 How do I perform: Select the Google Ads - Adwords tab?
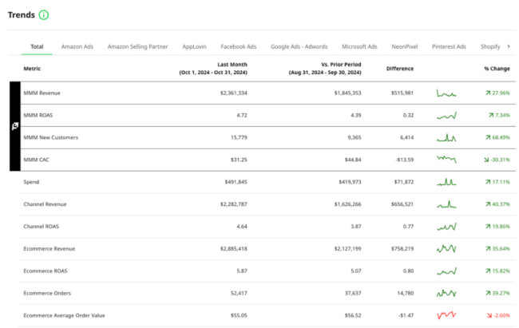tap(299, 47)
